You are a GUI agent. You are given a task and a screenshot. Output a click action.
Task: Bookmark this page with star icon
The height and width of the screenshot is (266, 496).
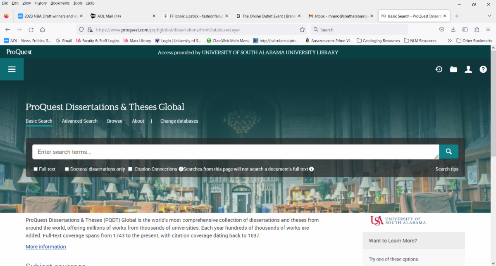pyautogui.click(x=302, y=30)
